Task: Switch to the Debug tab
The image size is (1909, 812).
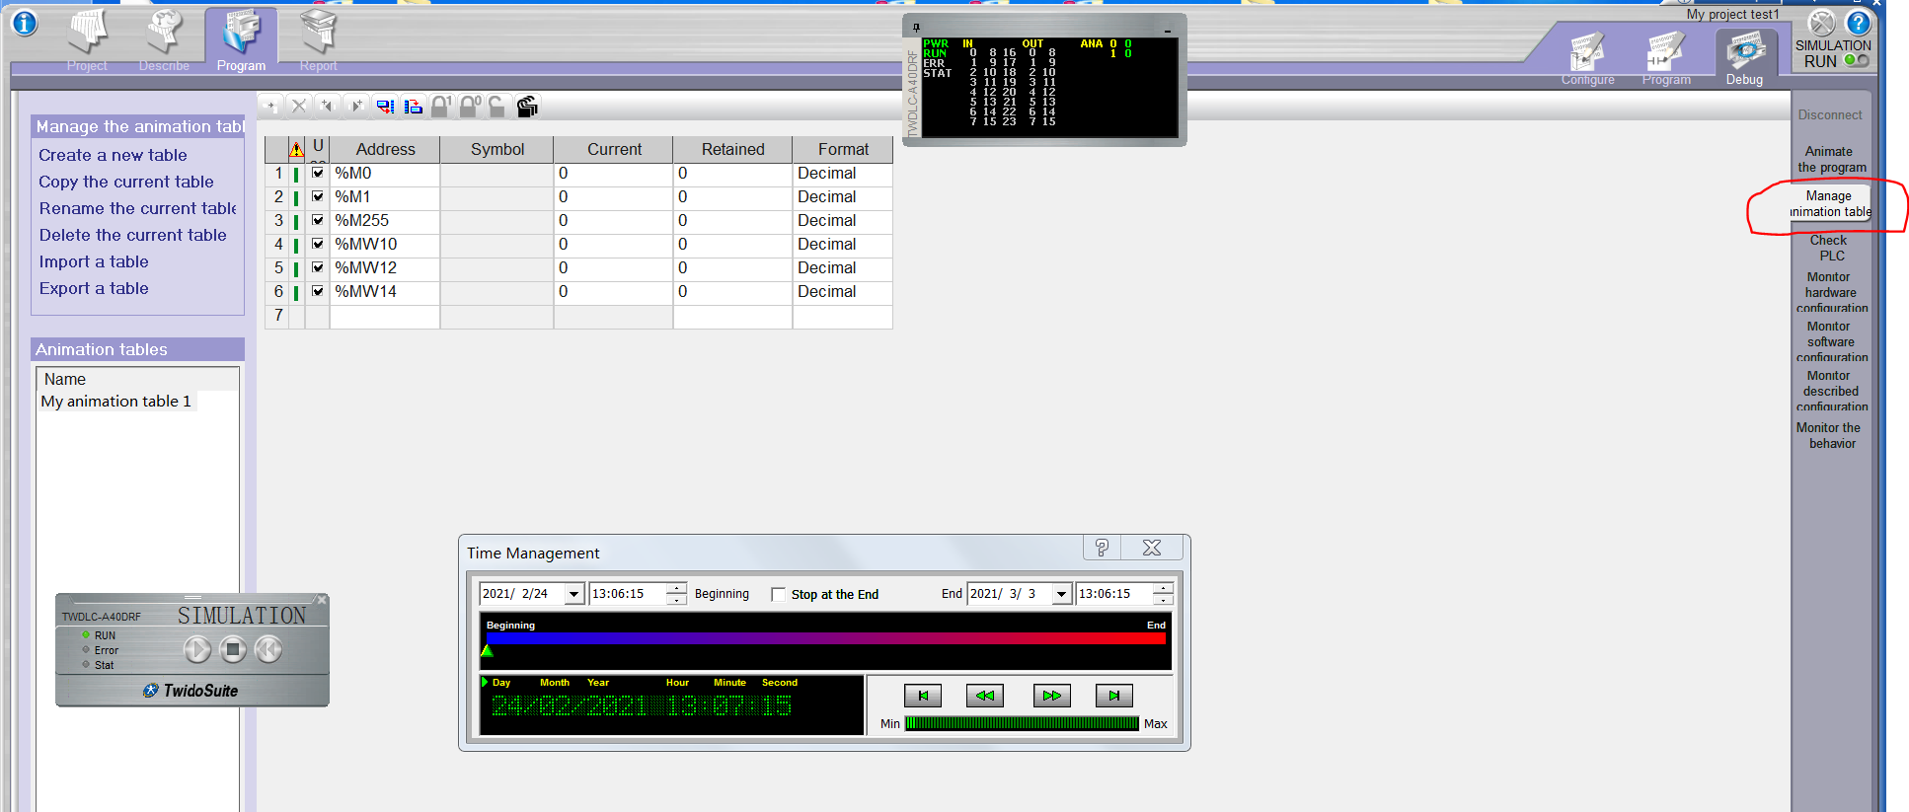Action: (1744, 59)
